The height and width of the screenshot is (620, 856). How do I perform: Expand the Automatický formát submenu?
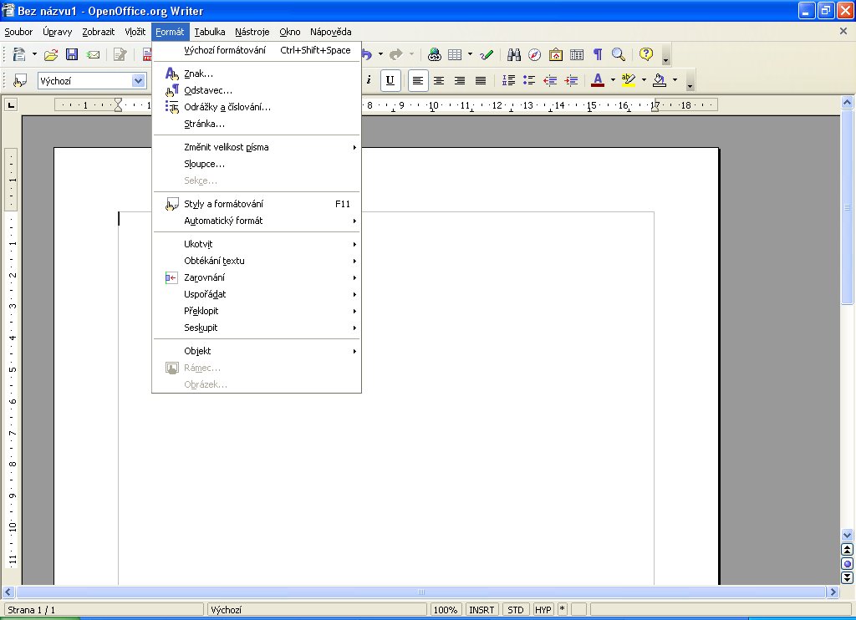click(x=257, y=221)
